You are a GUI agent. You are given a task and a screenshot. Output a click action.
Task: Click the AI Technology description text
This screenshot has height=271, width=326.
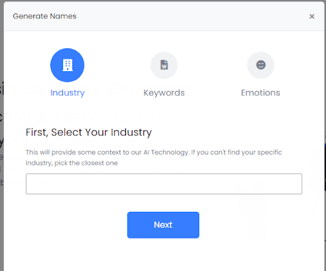(x=153, y=158)
